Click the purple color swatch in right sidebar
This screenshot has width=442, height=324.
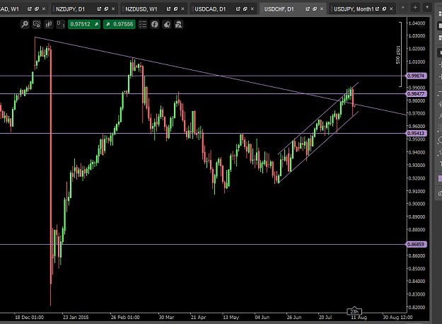tap(440, 178)
